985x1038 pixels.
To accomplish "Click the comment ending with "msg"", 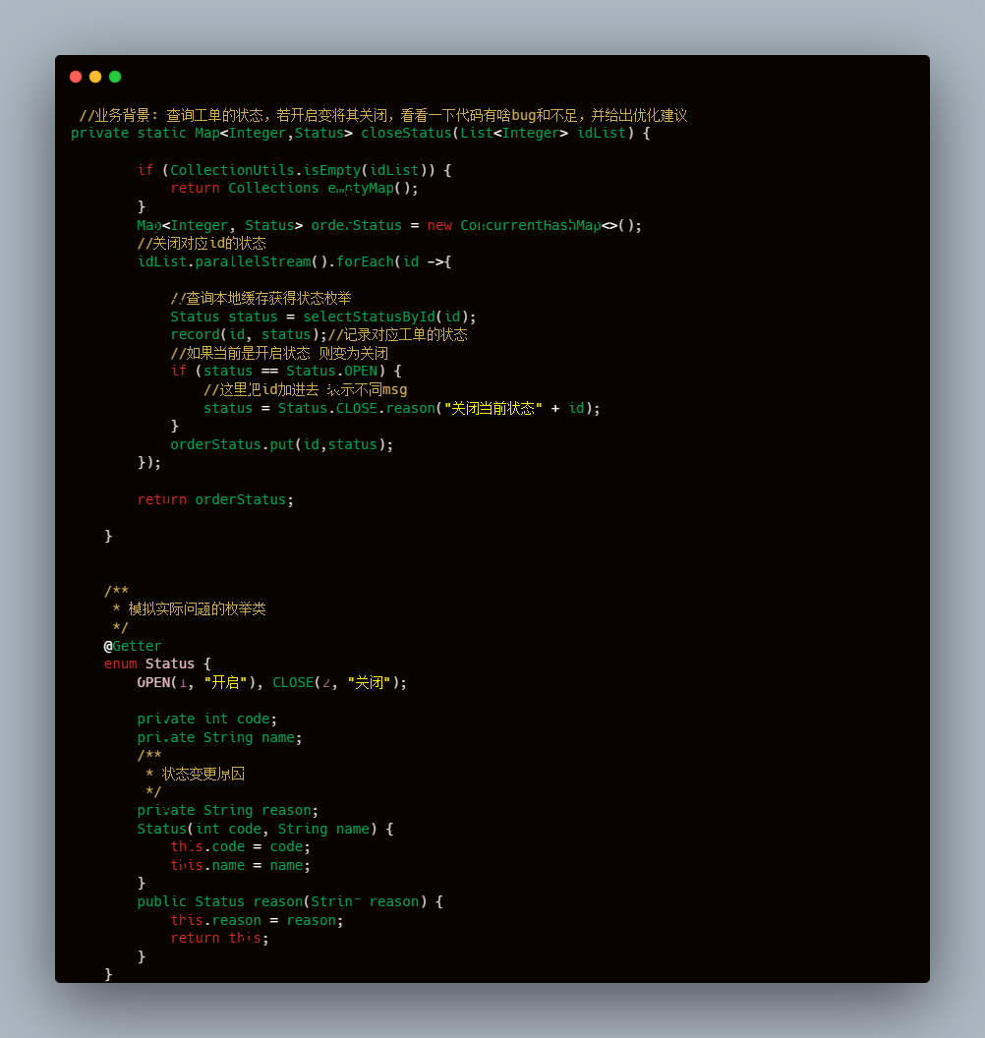I will pos(305,389).
